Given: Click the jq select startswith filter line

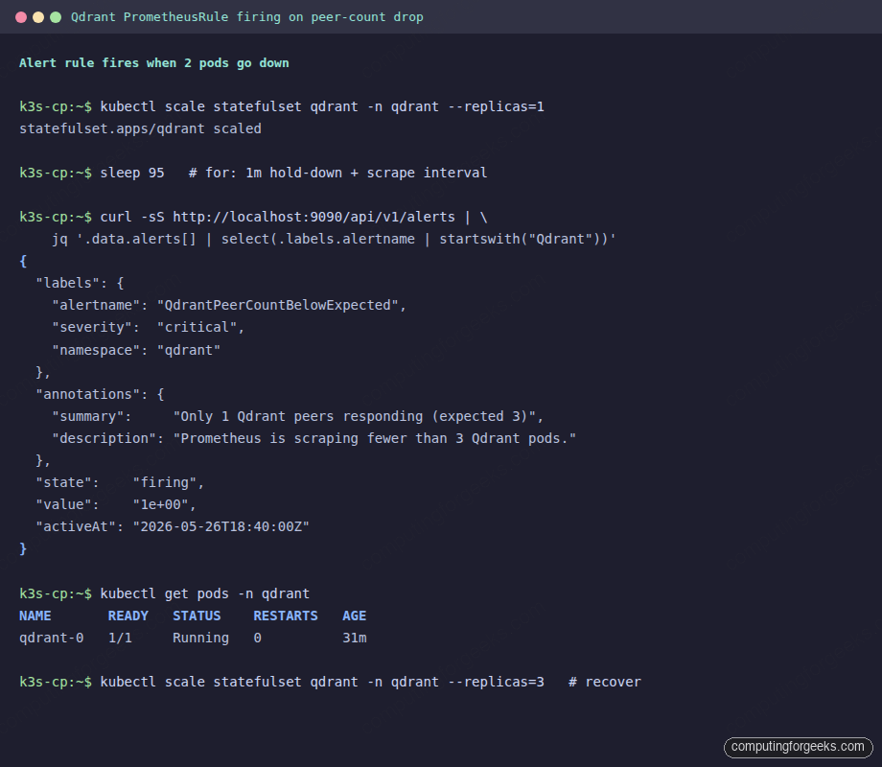Looking at the screenshot, I should click(x=335, y=239).
